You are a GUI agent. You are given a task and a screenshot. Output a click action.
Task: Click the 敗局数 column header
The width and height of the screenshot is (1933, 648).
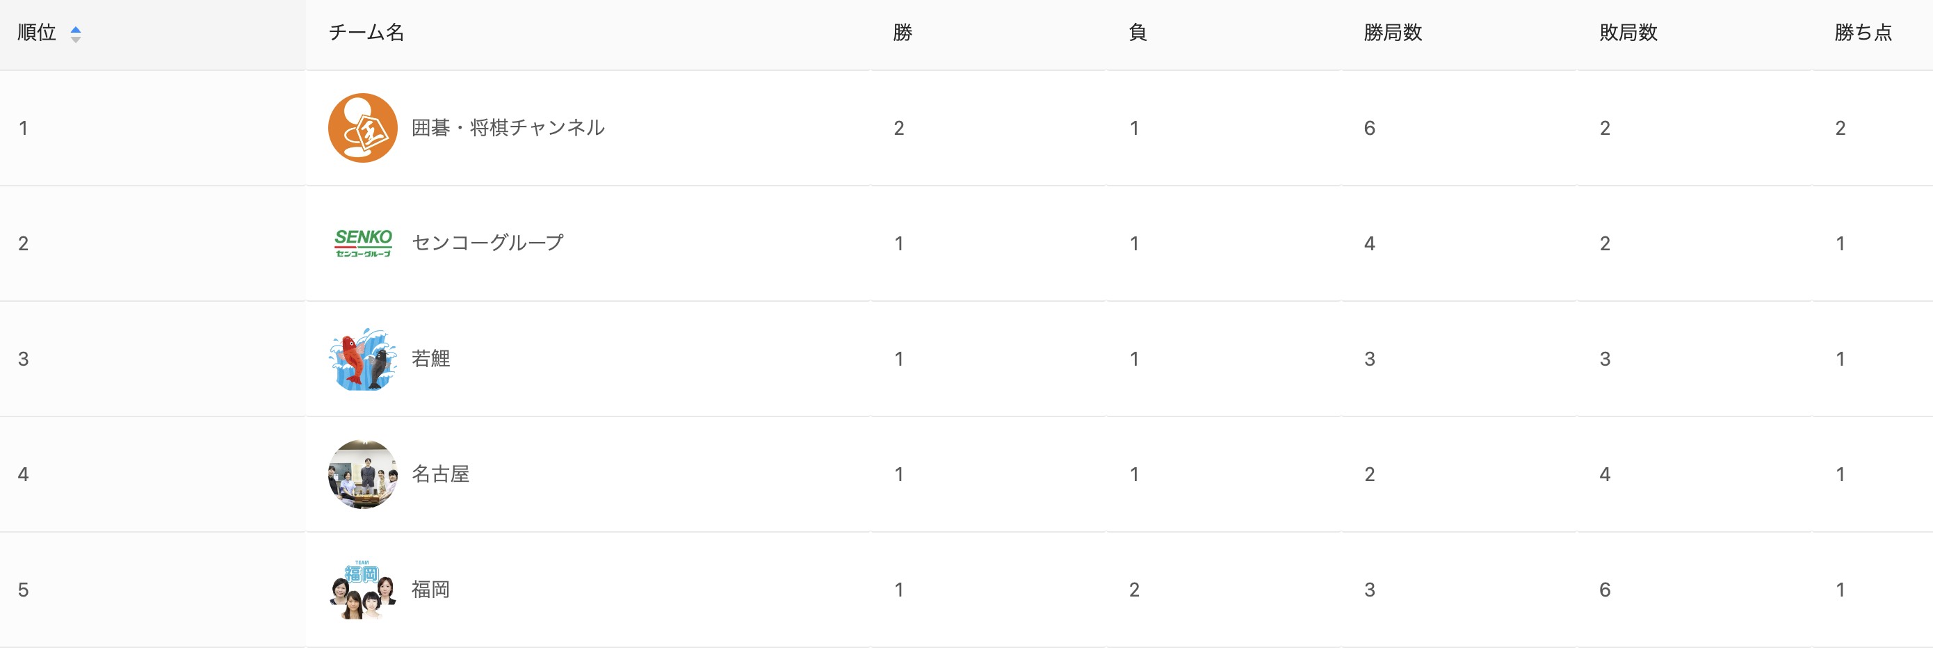click(x=1628, y=33)
